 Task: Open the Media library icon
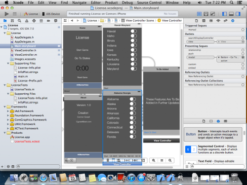pyautogui.click(x=225, y=121)
